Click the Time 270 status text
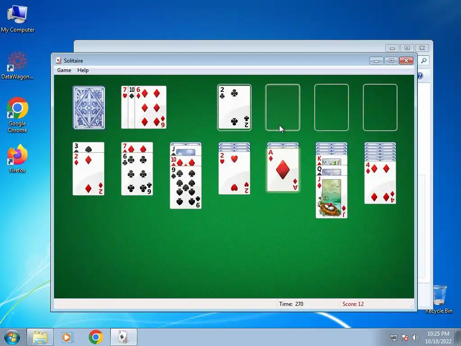This screenshot has height=346, width=461. click(x=291, y=304)
